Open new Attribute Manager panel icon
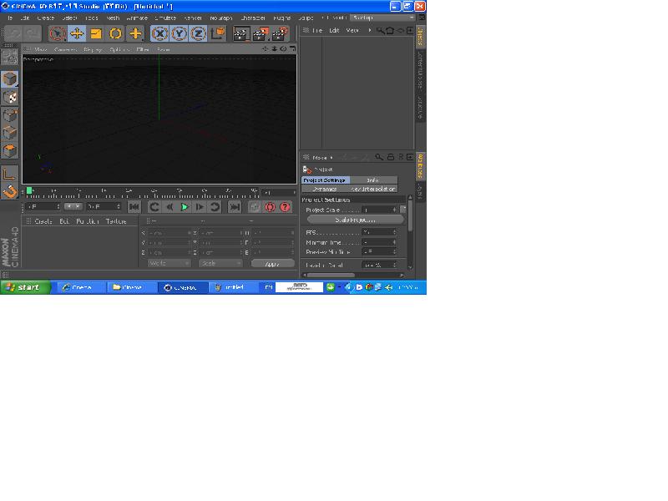Viewport: 668px width, 501px height. pyautogui.click(x=410, y=157)
